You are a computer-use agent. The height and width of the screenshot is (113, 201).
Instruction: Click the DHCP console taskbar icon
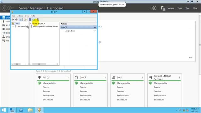pyautogui.click(x=39, y=110)
